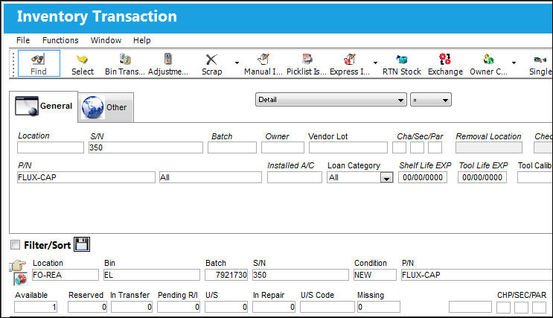This screenshot has height=318, width=553.
Task: Enable the Filter/Sort checkbox
Action: click(x=15, y=244)
